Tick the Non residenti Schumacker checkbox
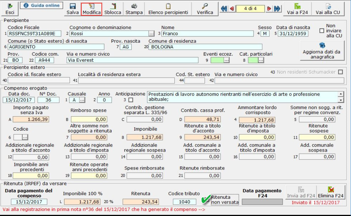This screenshot has height=216, width=351. [340, 72]
